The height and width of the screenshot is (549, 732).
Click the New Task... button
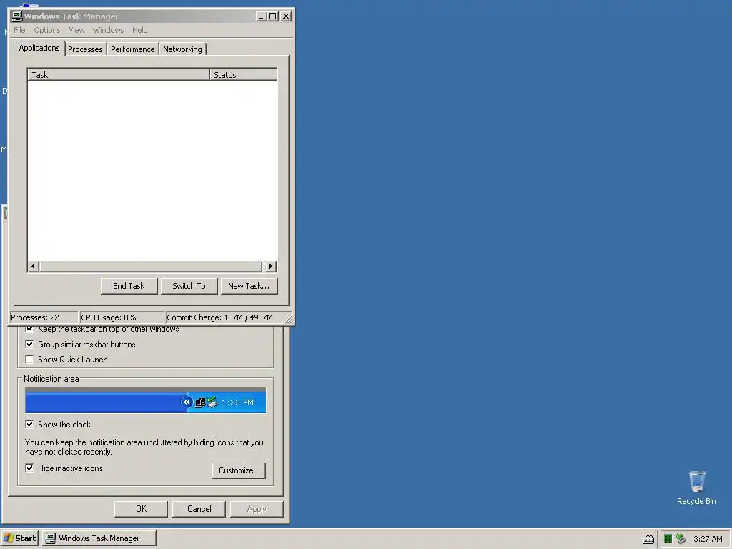pyautogui.click(x=249, y=286)
